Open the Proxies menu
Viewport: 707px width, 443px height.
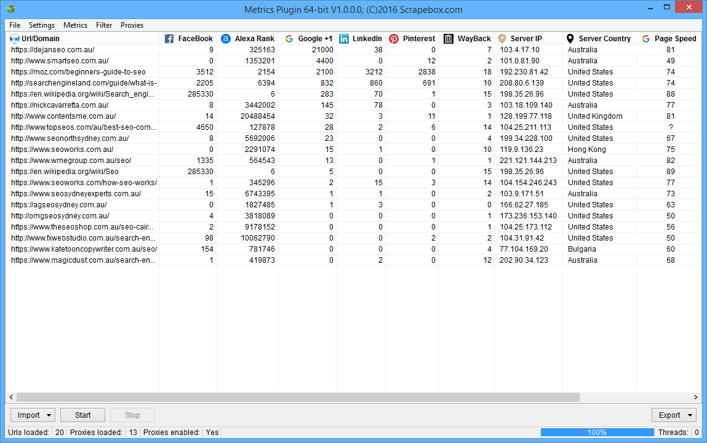pos(132,25)
